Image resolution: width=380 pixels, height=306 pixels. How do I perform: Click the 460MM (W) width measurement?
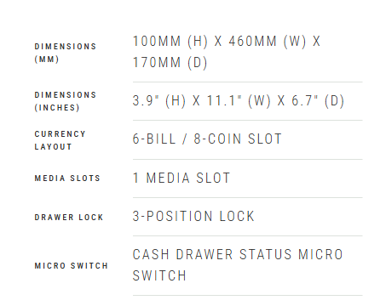(x=268, y=42)
